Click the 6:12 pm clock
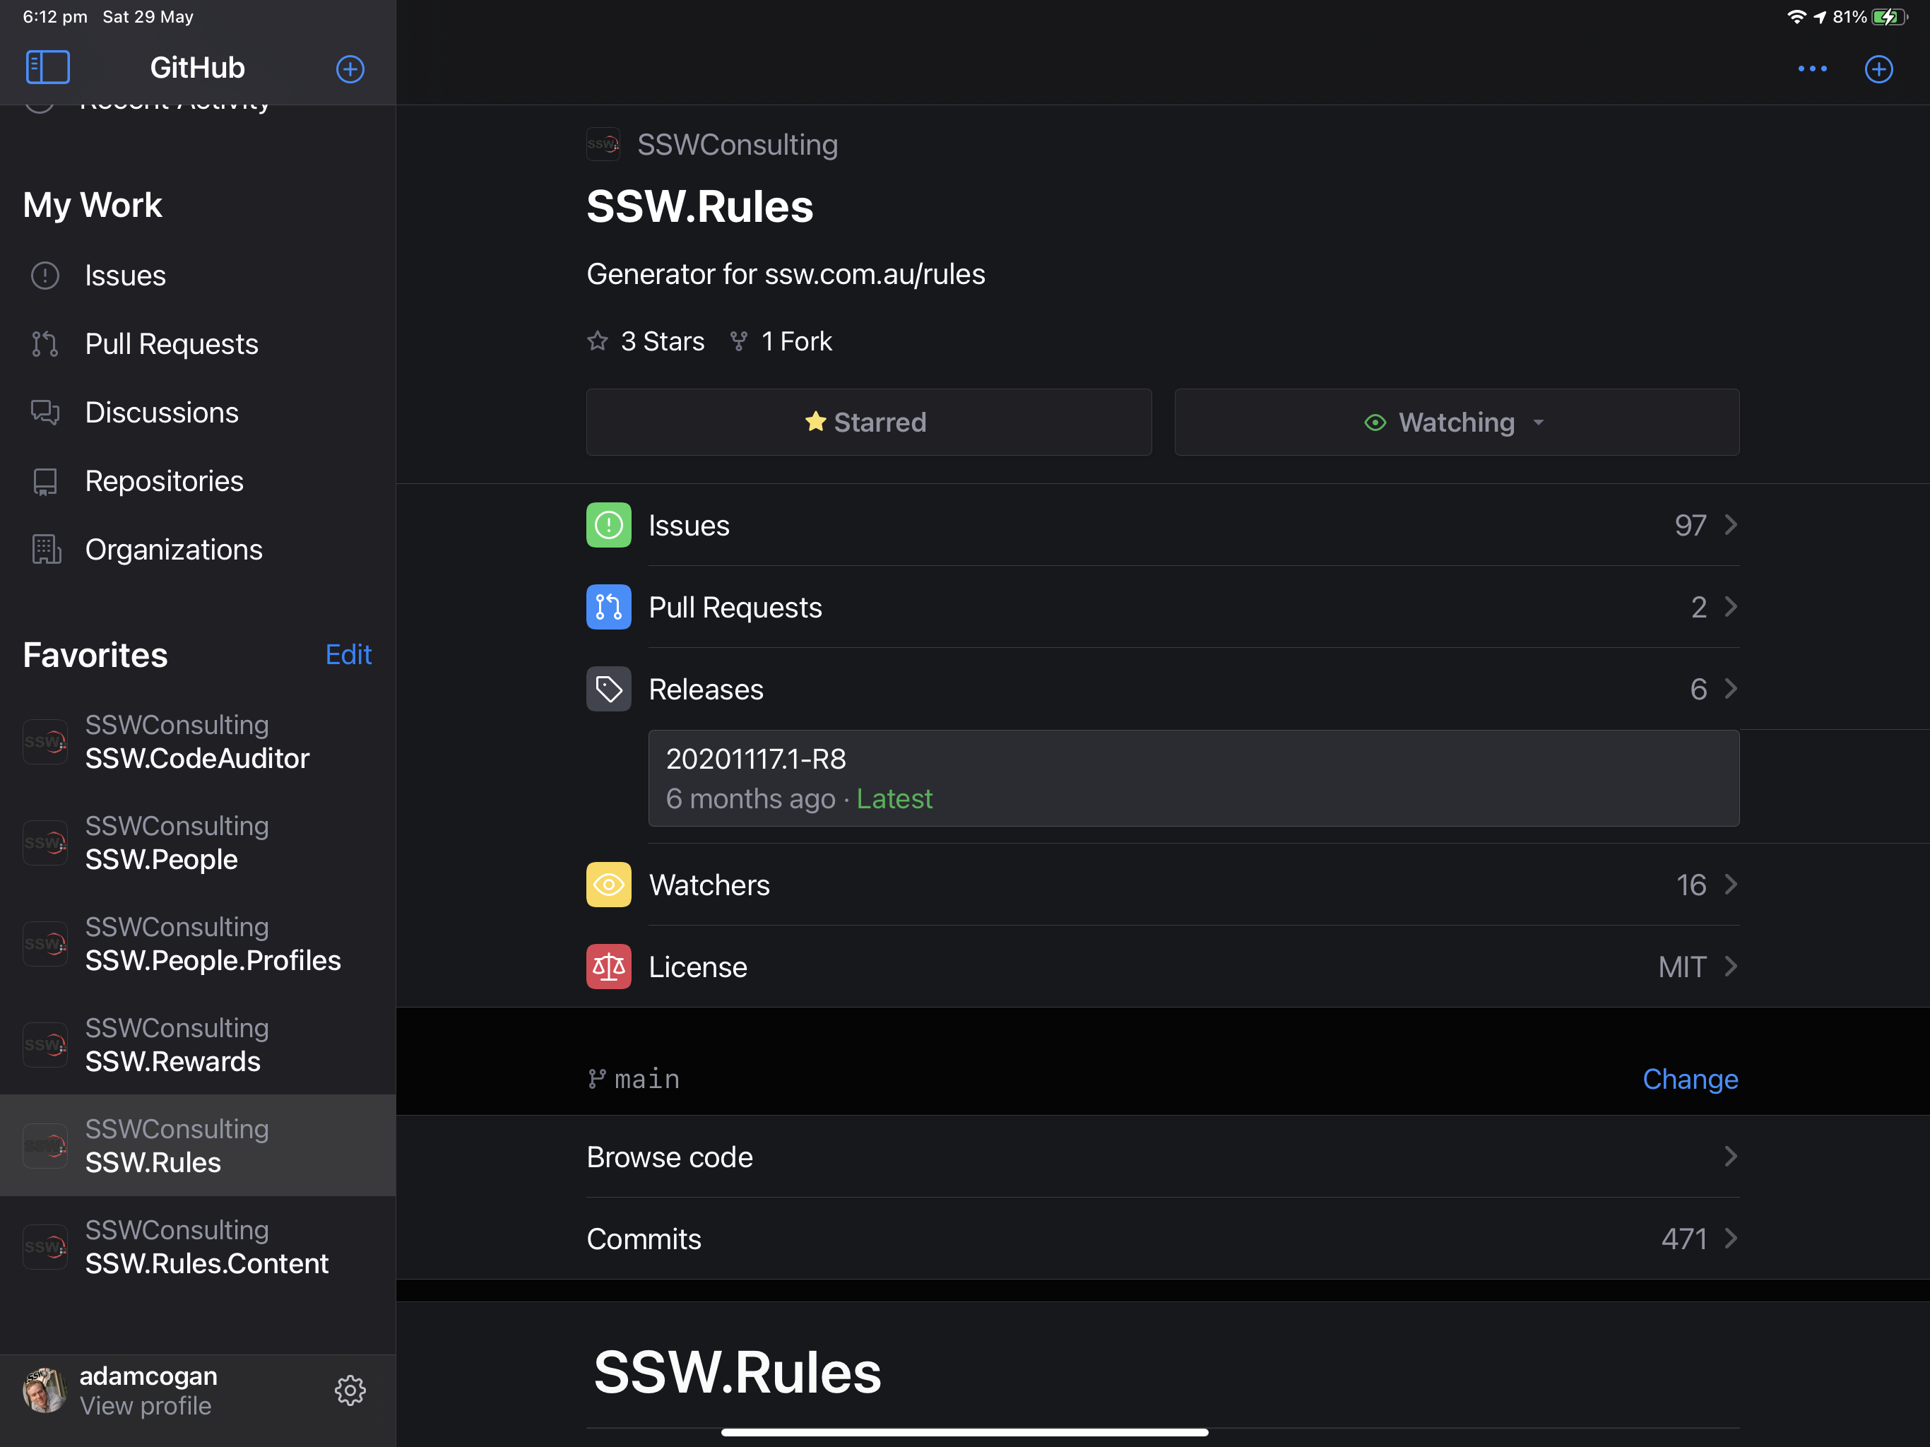Viewport: 1930px width, 1447px height. click(x=55, y=16)
